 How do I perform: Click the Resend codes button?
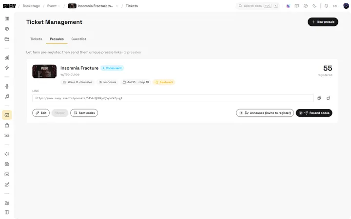(314, 113)
